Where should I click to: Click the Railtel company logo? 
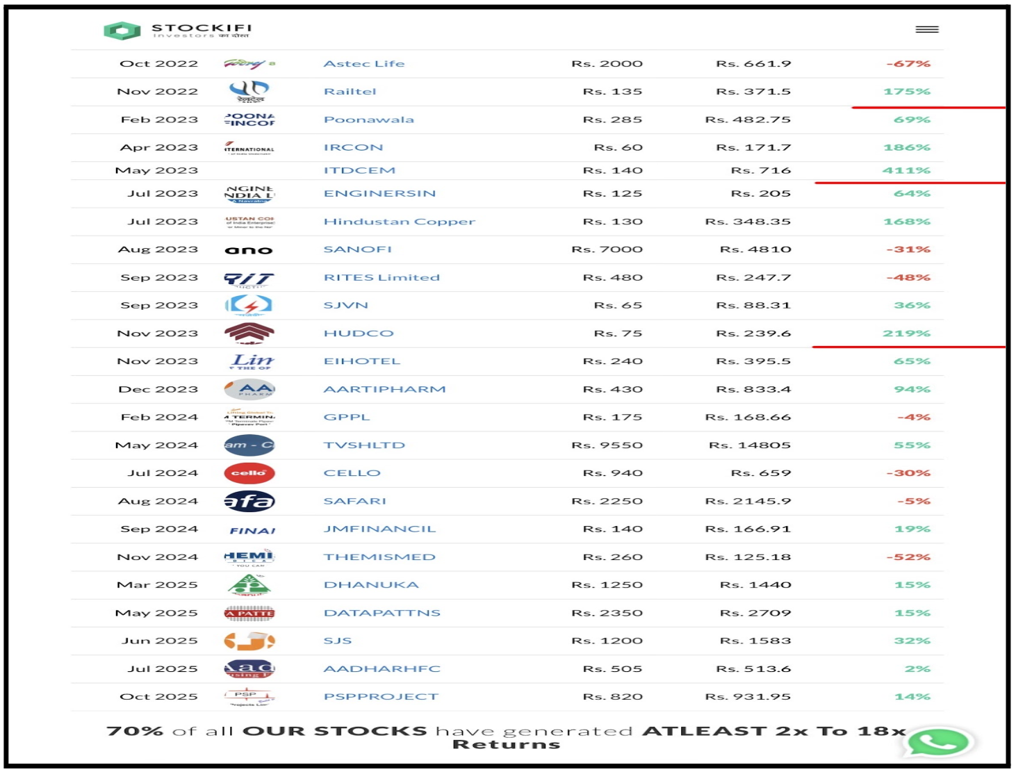[249, 91]
